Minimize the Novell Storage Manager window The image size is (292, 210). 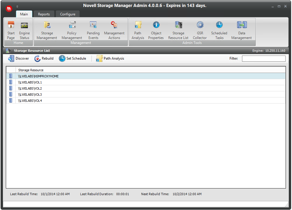point(273,6)
